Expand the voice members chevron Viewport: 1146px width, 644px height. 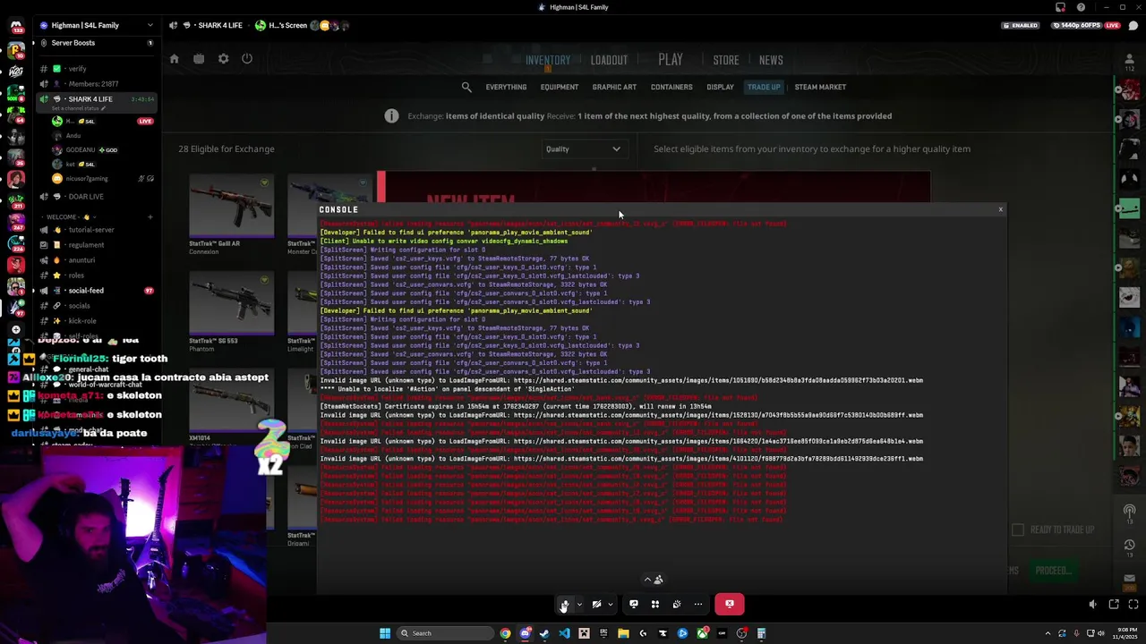647,580
